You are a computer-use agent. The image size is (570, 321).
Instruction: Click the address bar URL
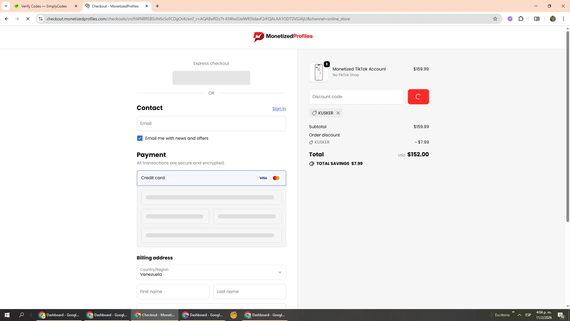click(x=198, y=19)
